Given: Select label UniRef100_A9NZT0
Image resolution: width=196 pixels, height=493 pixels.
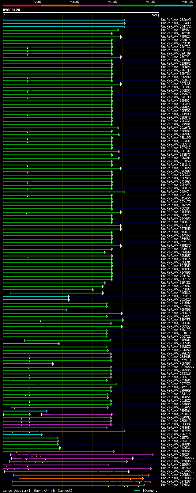Looking at the screenshot, I should pos(176,434).
